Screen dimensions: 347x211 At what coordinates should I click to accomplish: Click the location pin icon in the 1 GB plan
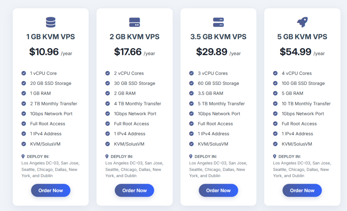(x=23, y=156)
